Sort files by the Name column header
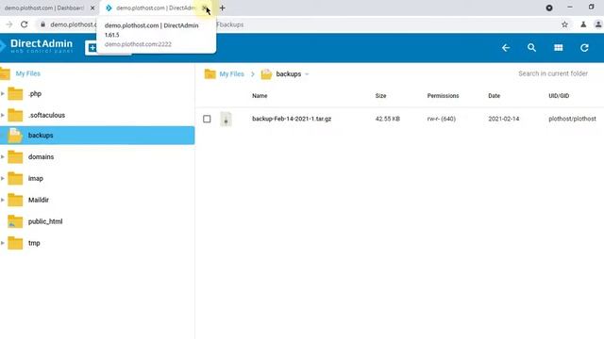 (x=260, y=96)
